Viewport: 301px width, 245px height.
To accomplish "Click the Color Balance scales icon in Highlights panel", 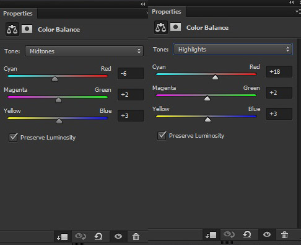I will (161, 27).
